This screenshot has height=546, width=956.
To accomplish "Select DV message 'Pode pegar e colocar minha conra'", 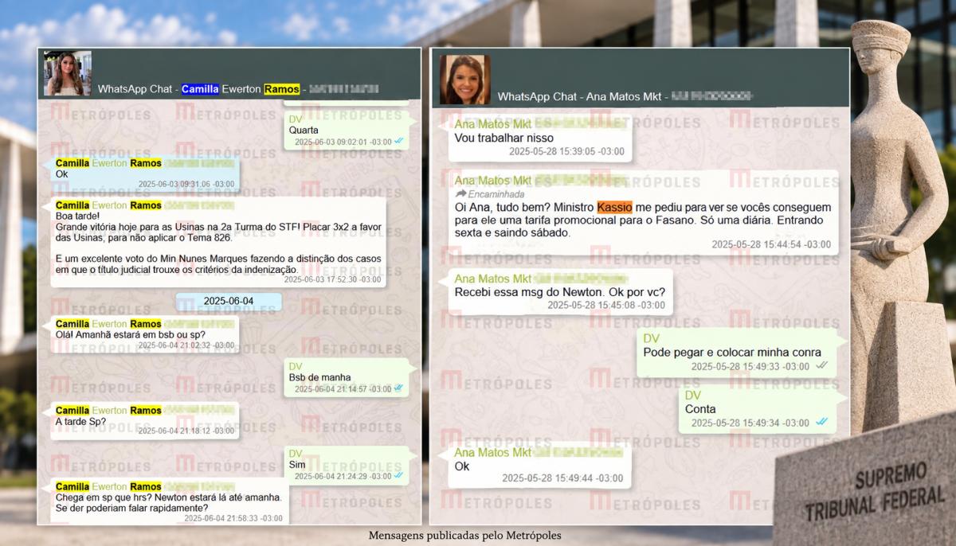I will pyautogui.click(x=736, y=353).
